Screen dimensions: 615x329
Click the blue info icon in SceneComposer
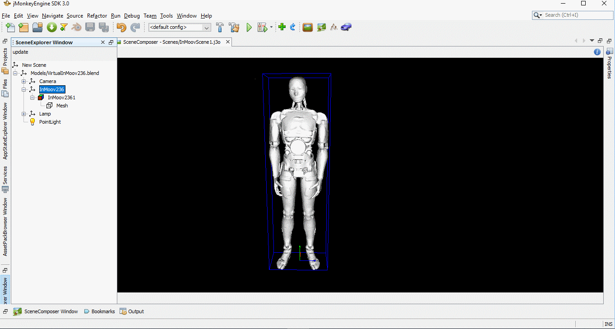tap(597, 52)
